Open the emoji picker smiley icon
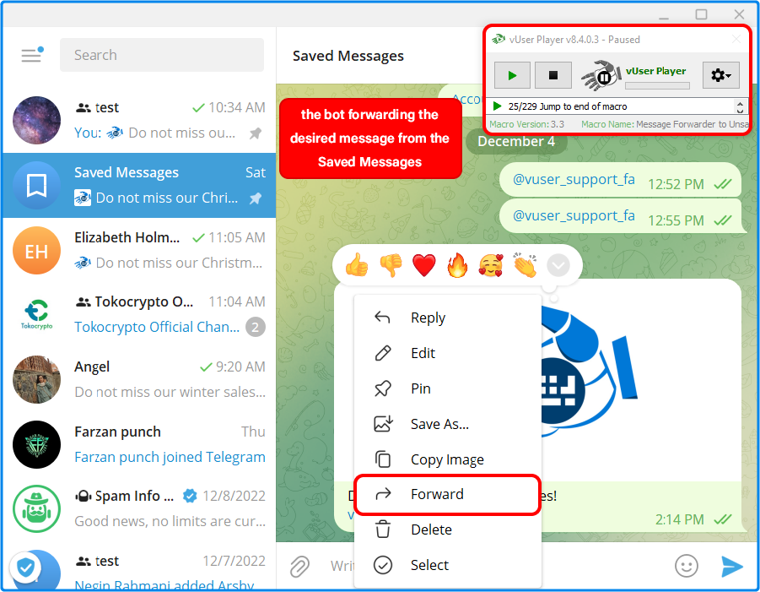 (x=687, y=566)
